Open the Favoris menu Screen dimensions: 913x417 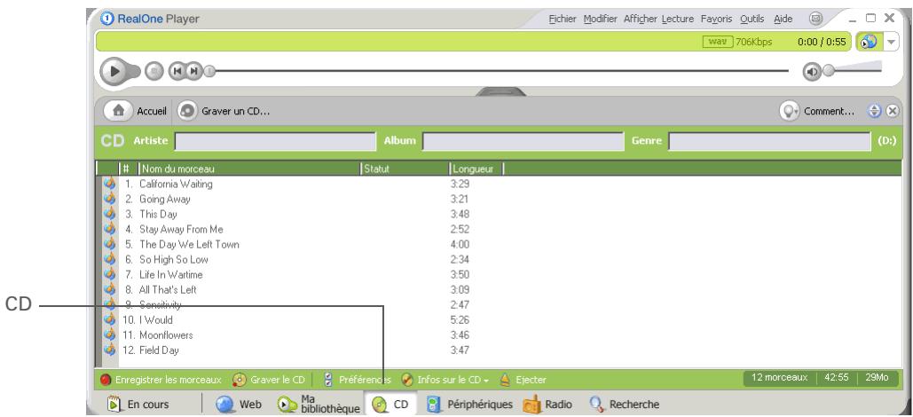coord(716,20)
